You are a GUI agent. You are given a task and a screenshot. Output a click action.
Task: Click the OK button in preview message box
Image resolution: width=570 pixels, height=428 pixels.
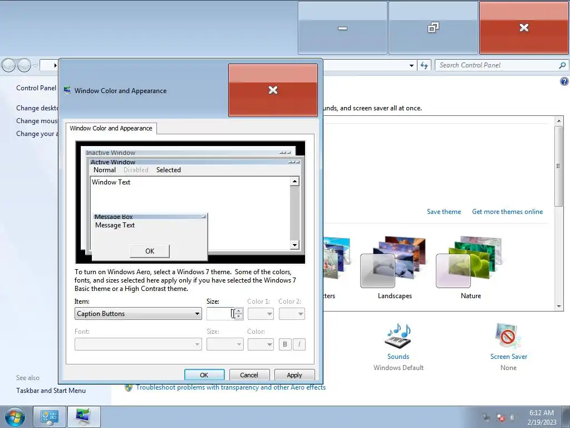pos(150,251)
